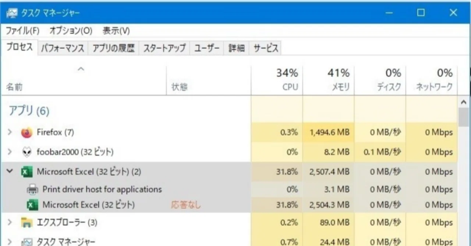The width and height of the screenshot is (471, 246).
Task: Close the Task Manager window
Action: point(453,13)
